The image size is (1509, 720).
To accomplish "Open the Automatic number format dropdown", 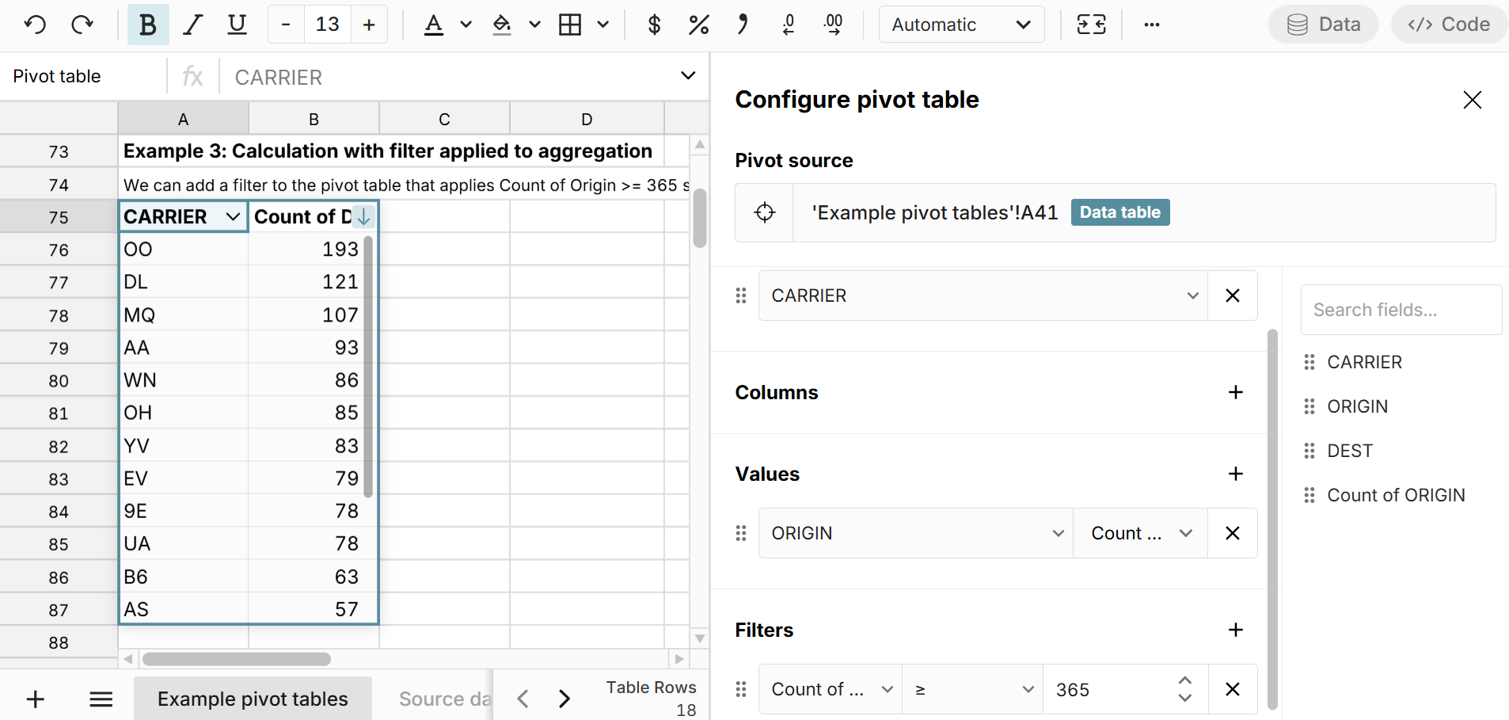I will (x=960, y=24).
